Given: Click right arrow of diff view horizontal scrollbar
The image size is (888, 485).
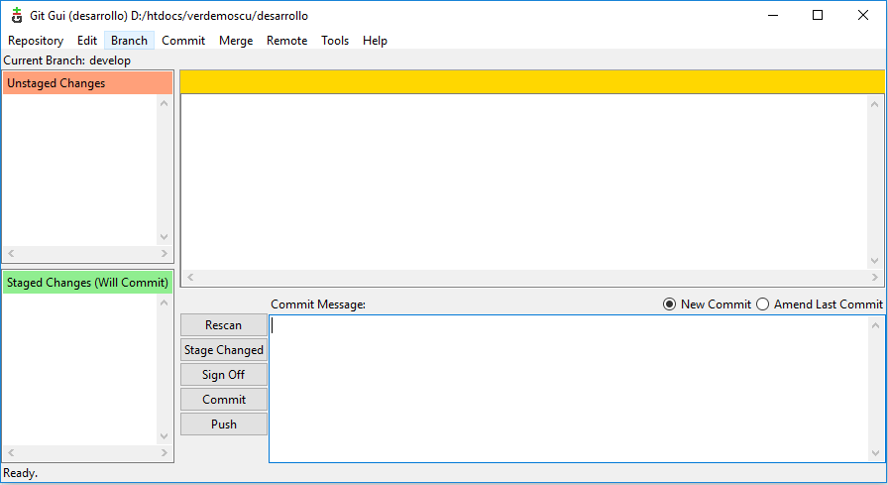Looking at the screenshot, I should (x=874, y=277).
